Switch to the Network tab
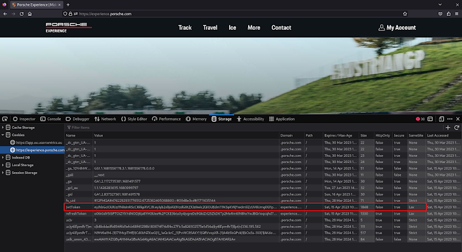The image size is (462, 252). point(105,119)
